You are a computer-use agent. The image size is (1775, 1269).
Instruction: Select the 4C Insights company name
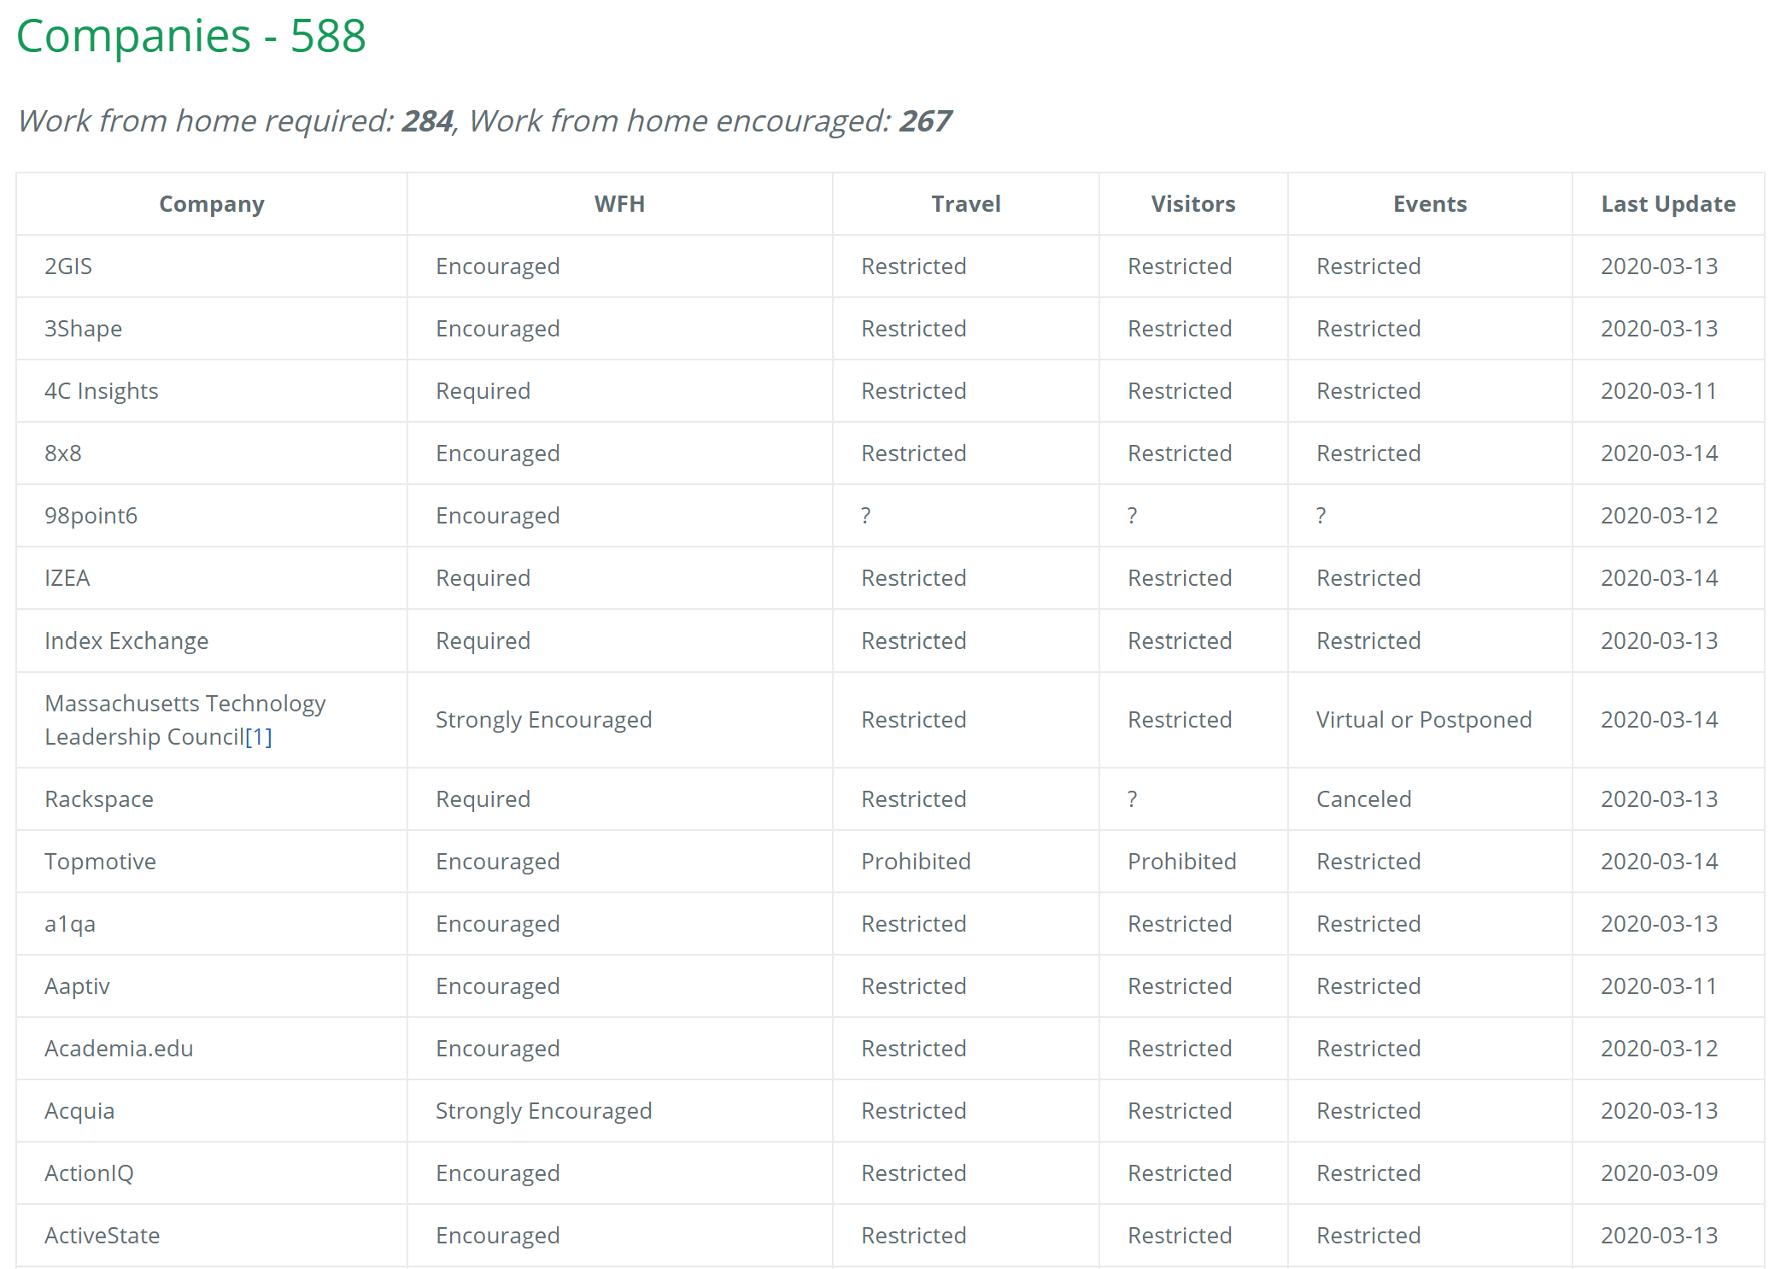click(x=102, y=391)
